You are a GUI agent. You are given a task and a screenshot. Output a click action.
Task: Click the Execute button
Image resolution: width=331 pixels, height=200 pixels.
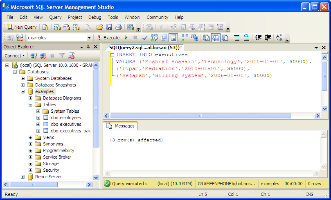click(108, 38)
